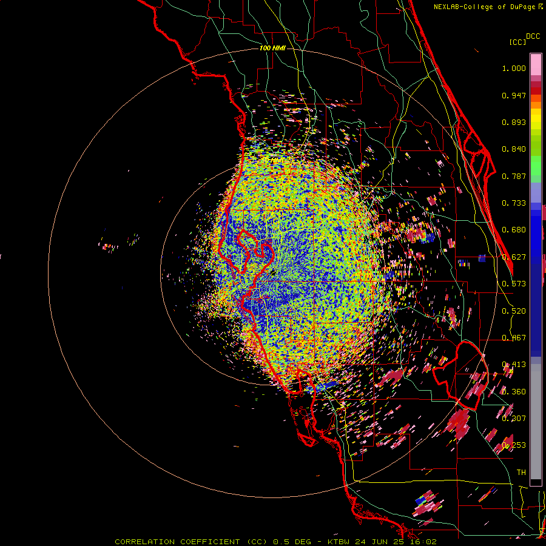
Task: Select the 0.893 legend value
Action: coord(514,122)
